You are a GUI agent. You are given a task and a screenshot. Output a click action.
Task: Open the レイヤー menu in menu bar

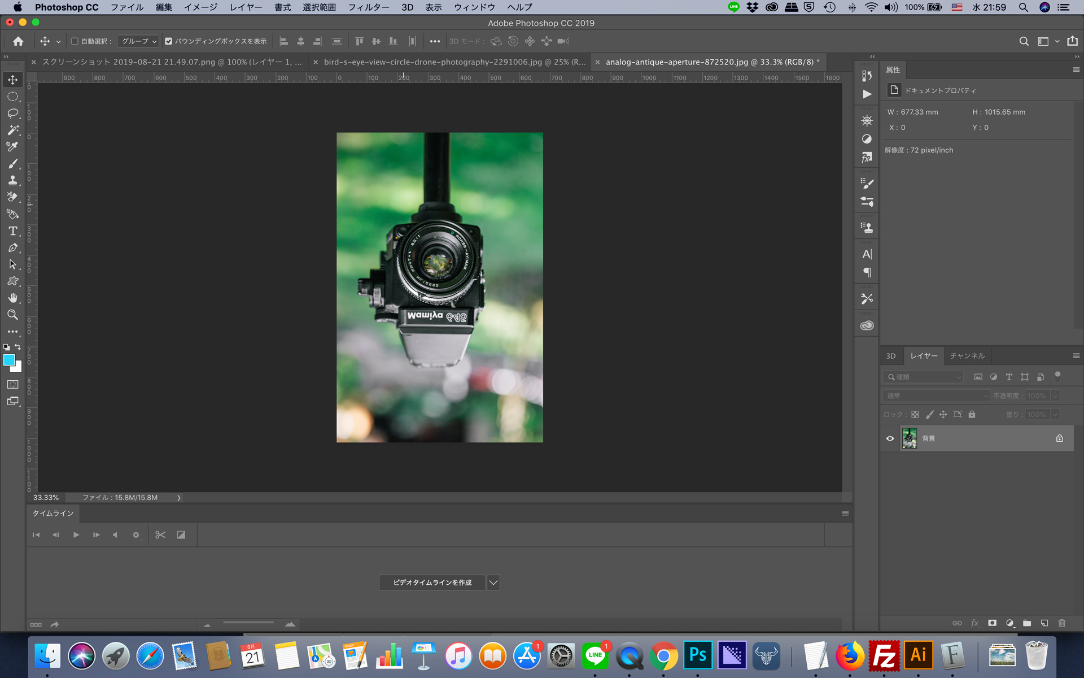pyautogui.click(x=246, y=7)
